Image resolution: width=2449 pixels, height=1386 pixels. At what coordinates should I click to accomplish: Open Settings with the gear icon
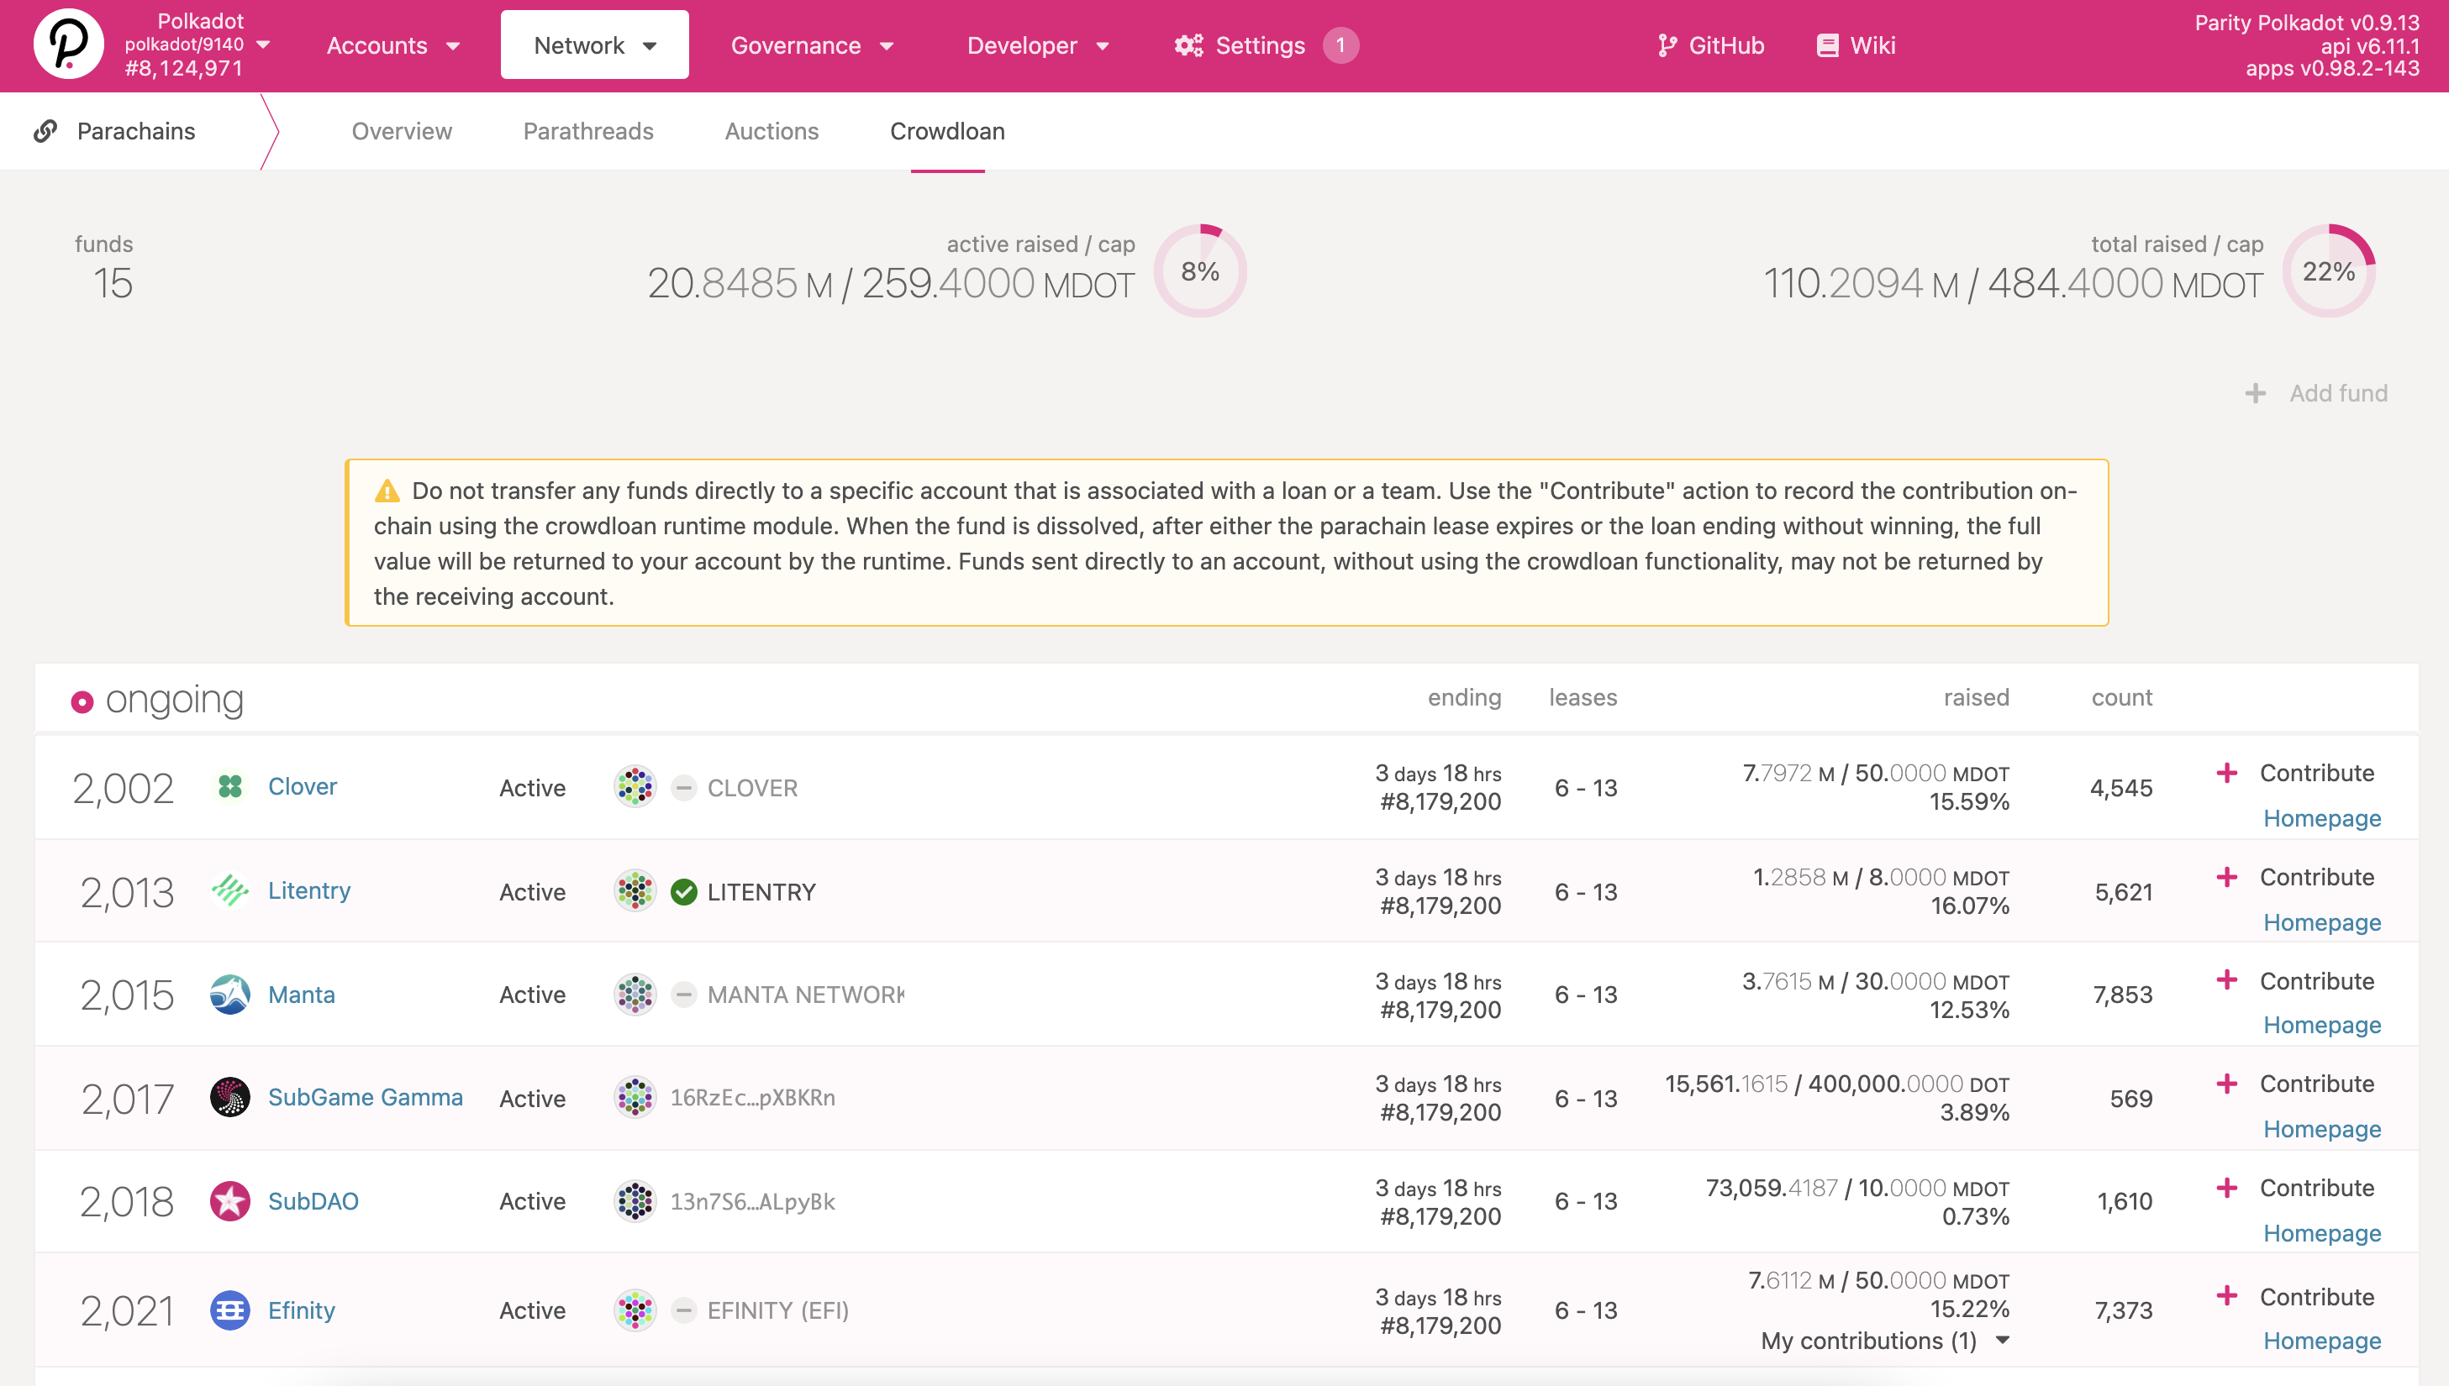(1187, 45)
